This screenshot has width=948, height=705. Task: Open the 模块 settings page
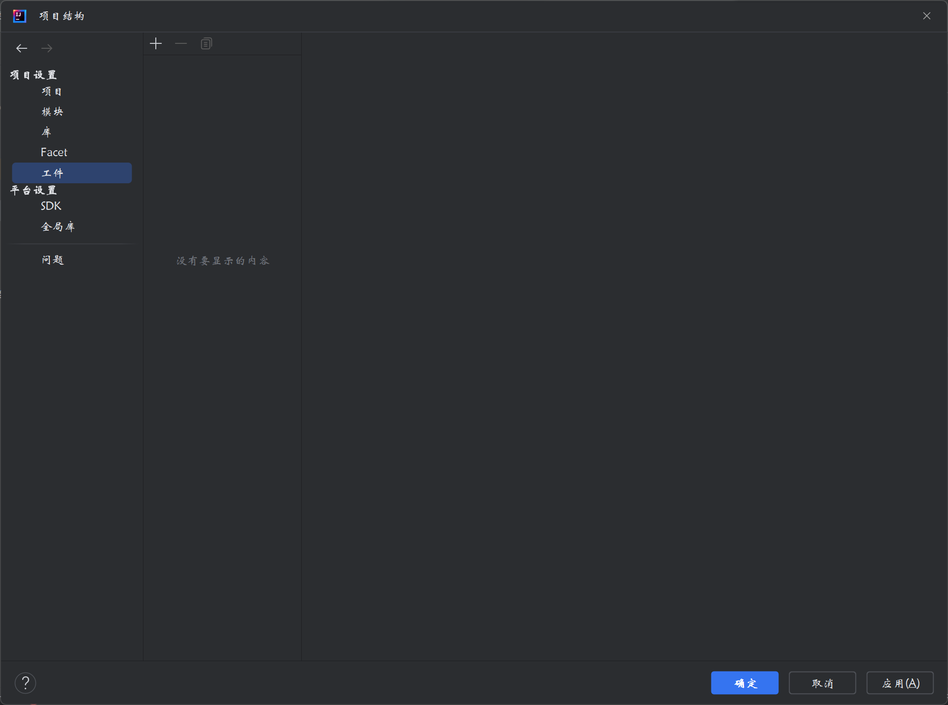coord(52,112)
